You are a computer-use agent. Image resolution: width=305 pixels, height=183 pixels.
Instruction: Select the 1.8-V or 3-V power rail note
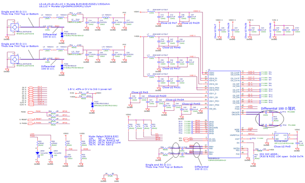tap(90, 89)
